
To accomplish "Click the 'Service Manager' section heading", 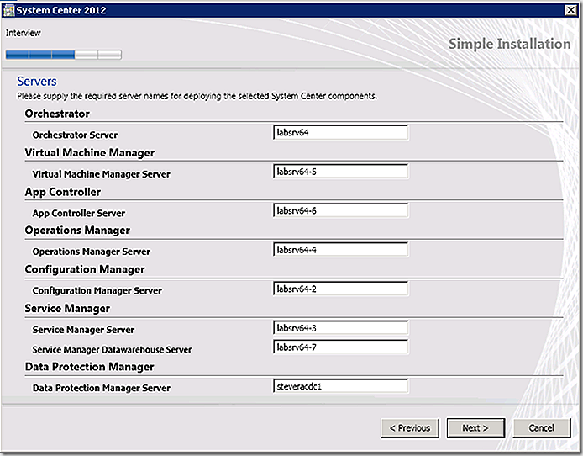I will (x=67, y=309).
